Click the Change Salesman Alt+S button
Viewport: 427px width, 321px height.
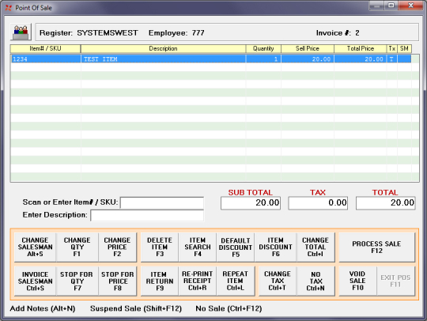[x=35, y=247]
